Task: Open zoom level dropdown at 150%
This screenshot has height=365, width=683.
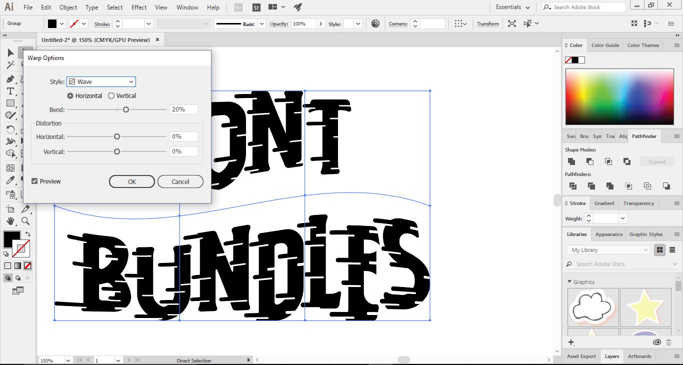Action: pos(67,360)
